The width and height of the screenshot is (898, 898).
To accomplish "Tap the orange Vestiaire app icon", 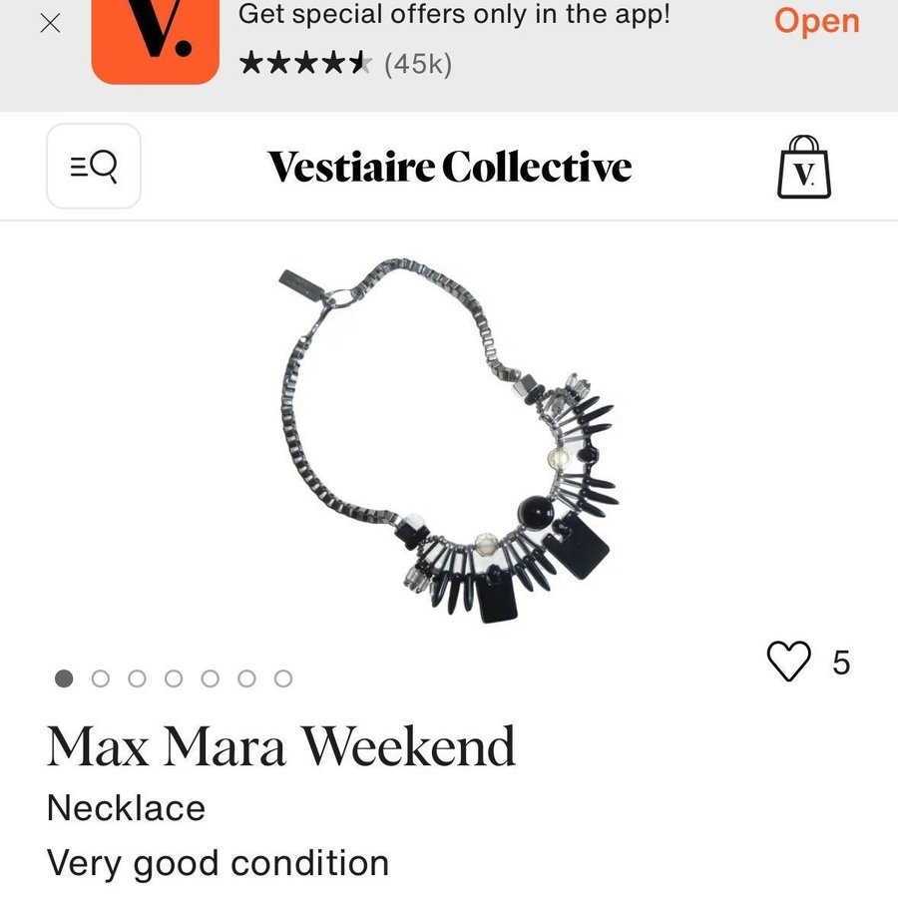I will (x=155, y=40).
